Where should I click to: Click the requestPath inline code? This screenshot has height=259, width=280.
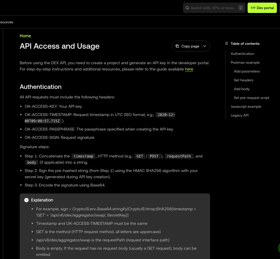pyautogui.click(x=179, y=156)
